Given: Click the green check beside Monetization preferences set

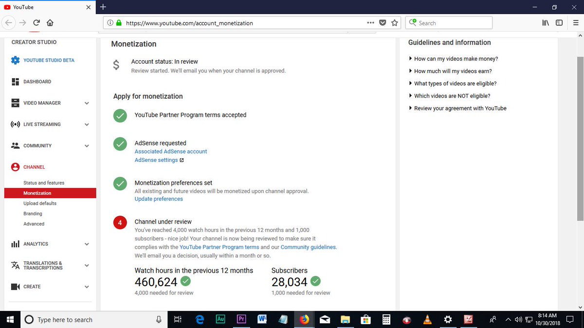Looking at the screenshot, I should point(120,184).
